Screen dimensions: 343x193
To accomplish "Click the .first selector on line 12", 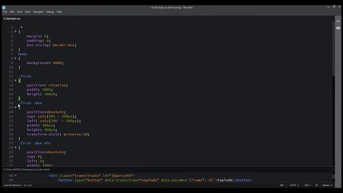I will (25, 76).
